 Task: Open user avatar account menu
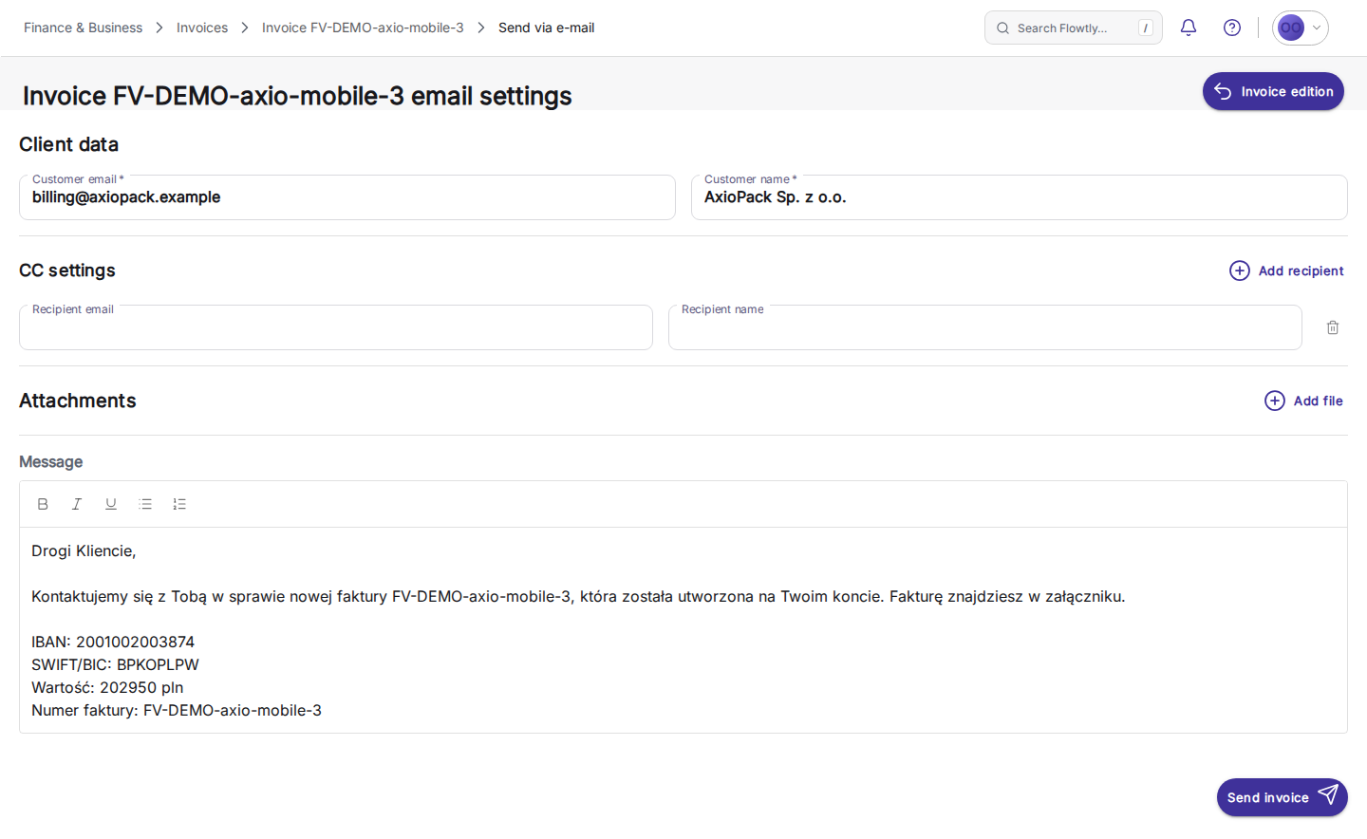1300,28
